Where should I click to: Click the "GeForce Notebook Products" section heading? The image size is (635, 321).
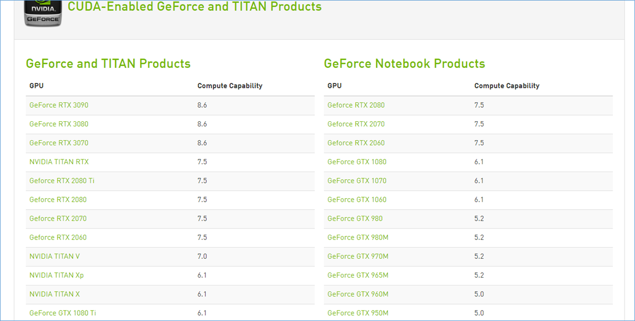(x=405, y=63)
